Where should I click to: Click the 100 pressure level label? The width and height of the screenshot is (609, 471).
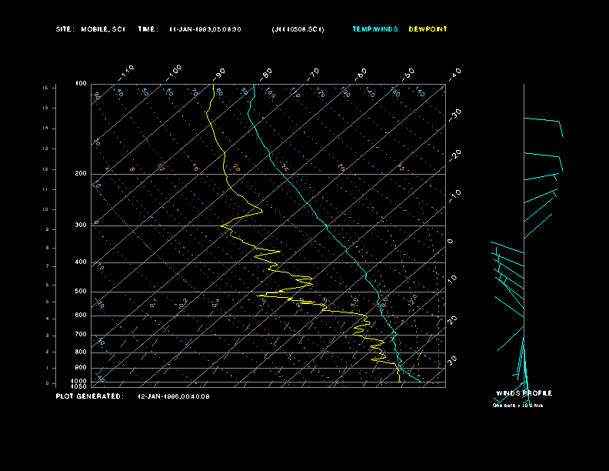(81, 84)
